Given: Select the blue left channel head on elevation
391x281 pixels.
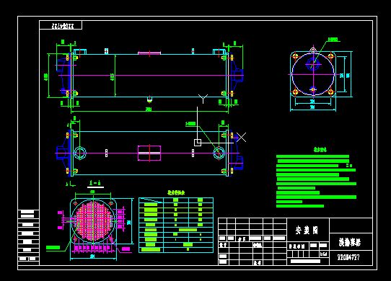Looking at the screenshot, I should pyautogui.click(x=64, y=76).
